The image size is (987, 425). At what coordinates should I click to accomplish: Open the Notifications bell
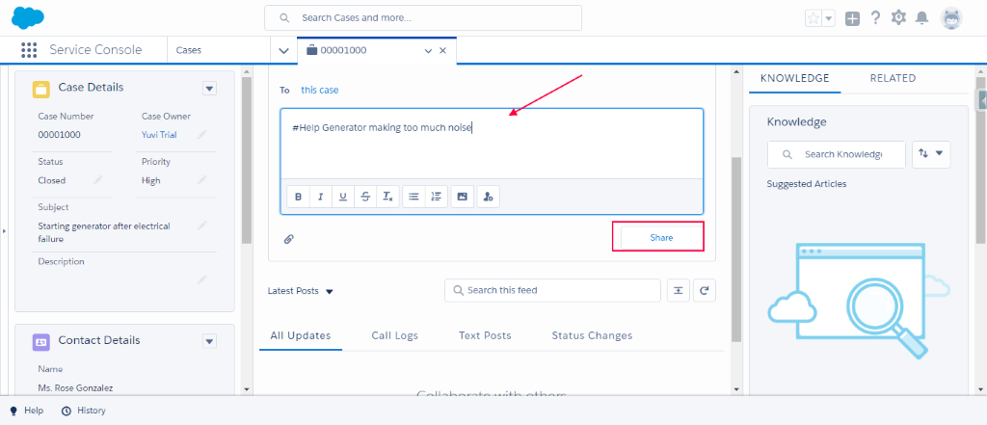pyautogui.click(x=921, y=17)
